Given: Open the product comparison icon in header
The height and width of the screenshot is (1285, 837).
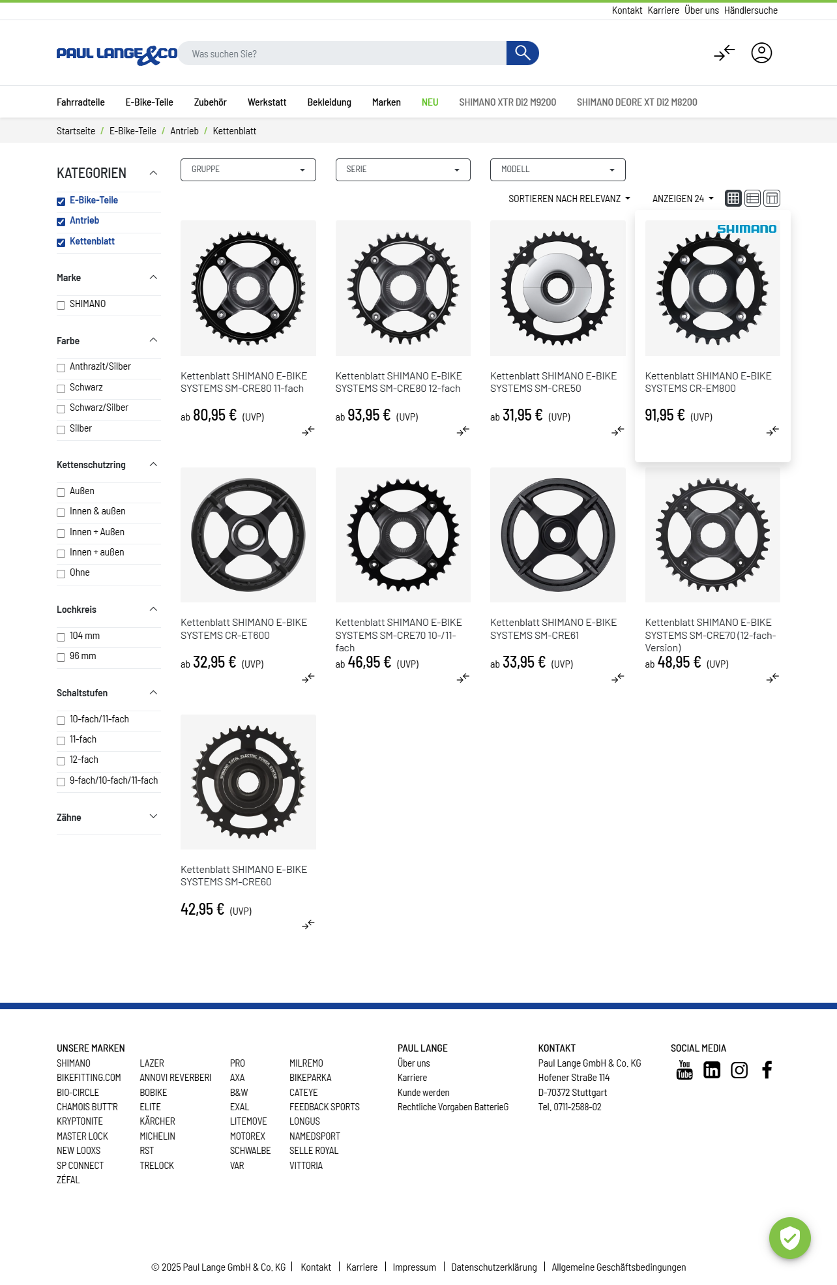Looking at the screenshot, I should pos(724,53).
